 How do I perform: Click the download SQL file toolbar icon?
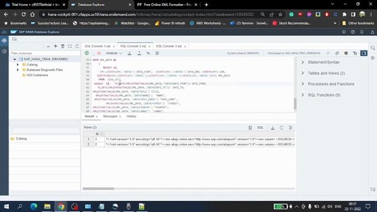coord(130,53)
